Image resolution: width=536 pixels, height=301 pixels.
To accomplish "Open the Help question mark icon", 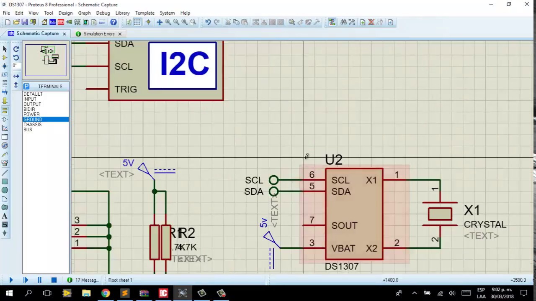I will pyautogui.click(x=113, y=22).
